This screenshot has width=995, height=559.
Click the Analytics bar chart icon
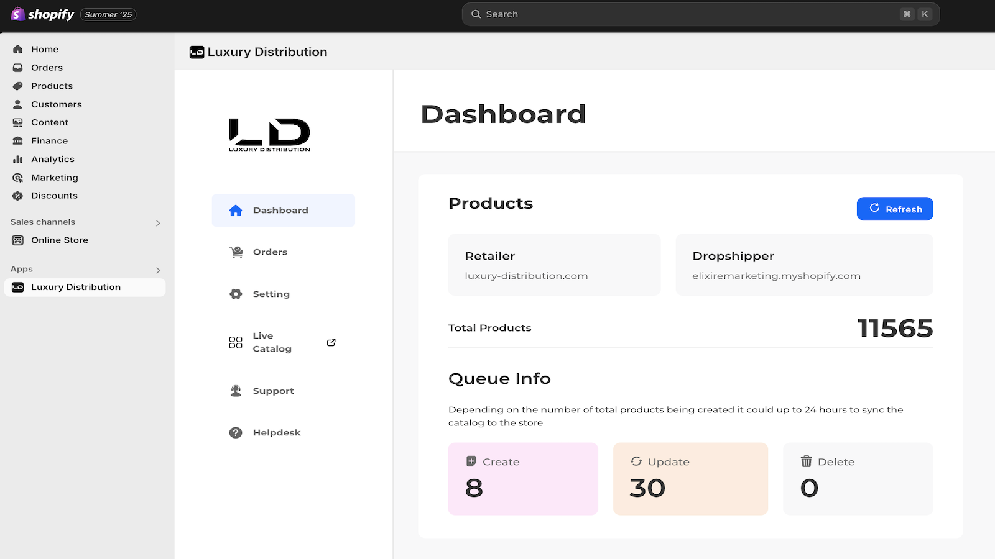pyautogui.click(x=18, y=159)
